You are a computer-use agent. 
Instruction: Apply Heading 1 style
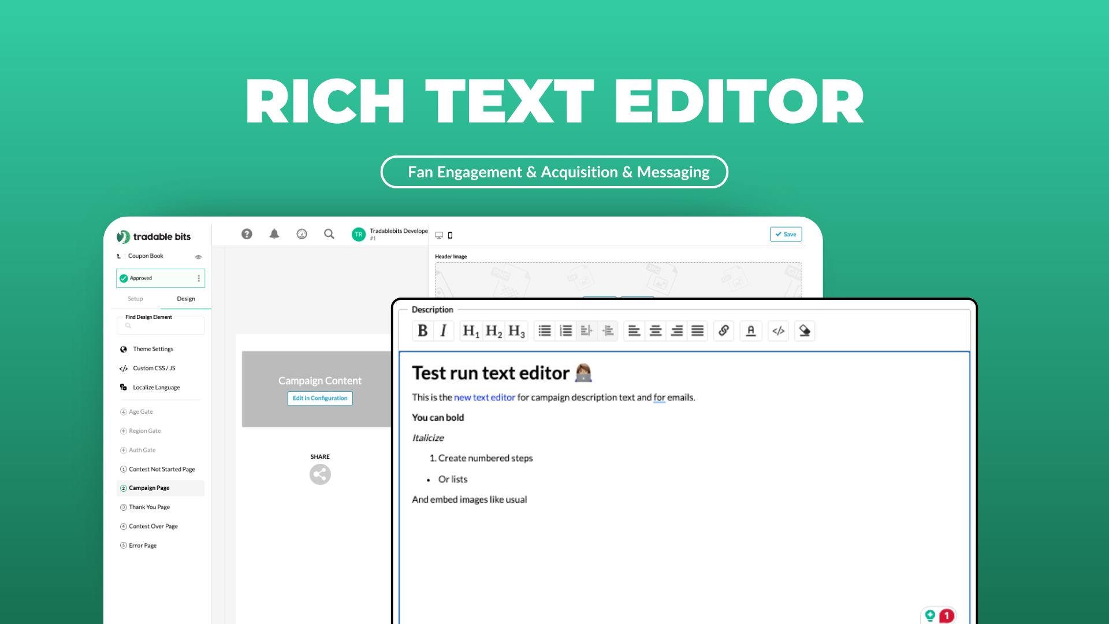click(471, 330)
